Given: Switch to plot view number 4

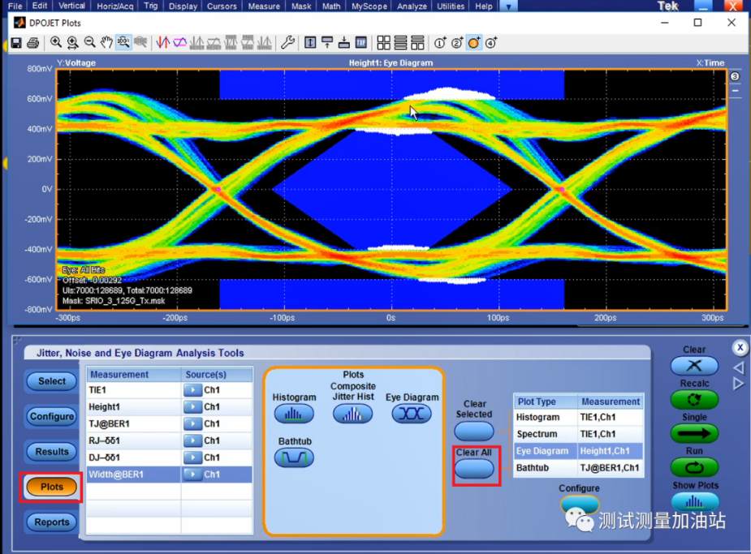Looking at the screenshot, I should pyautogui.click(x=491, y=43).
